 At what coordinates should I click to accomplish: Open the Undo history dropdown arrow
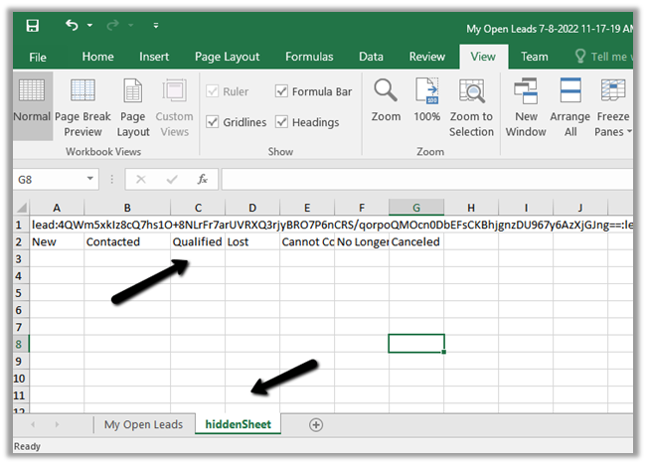point(89,26)
